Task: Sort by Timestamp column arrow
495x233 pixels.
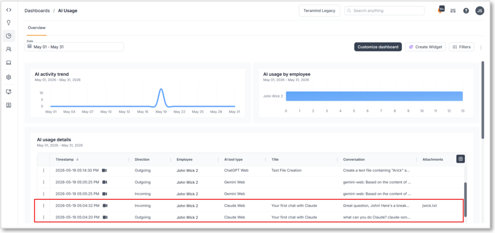Action: (x=78, y=159)
